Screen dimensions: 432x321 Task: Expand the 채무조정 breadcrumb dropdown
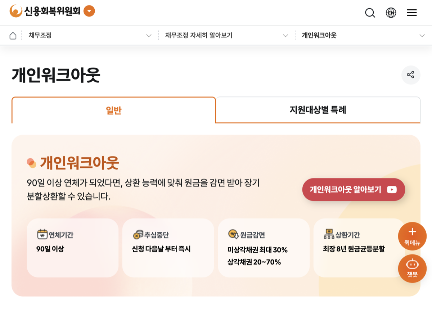pos(90,36)
